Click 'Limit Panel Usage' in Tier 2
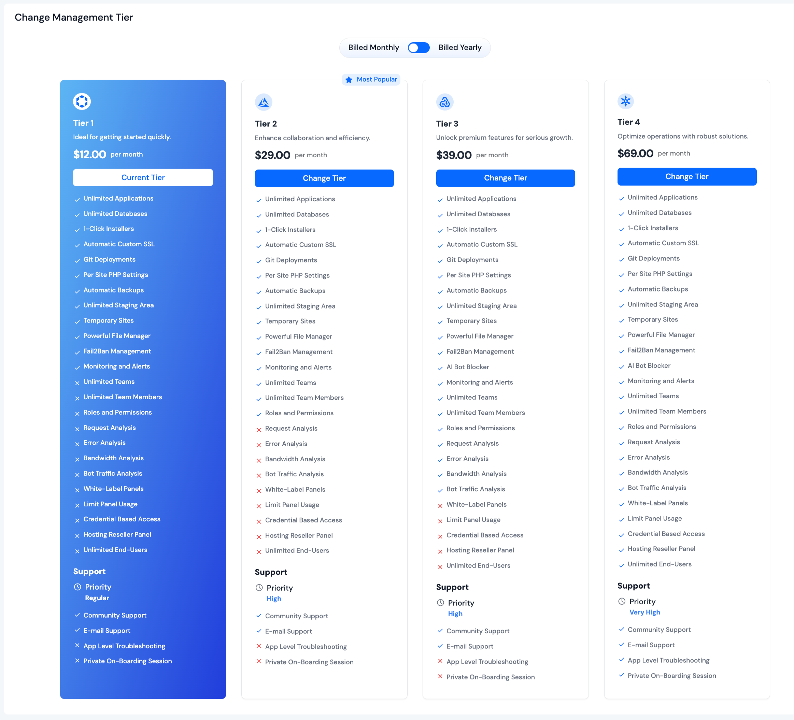Viewport: 794px width, 720px height. coord(292,505)
